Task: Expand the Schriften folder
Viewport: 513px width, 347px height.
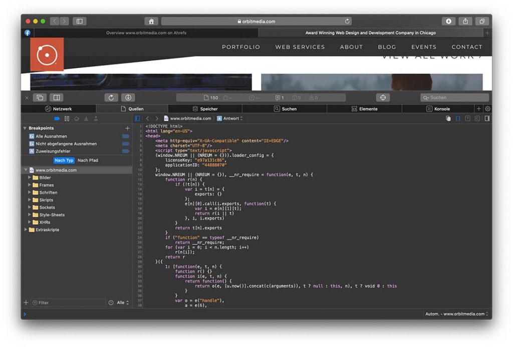Action: (30, 193)
